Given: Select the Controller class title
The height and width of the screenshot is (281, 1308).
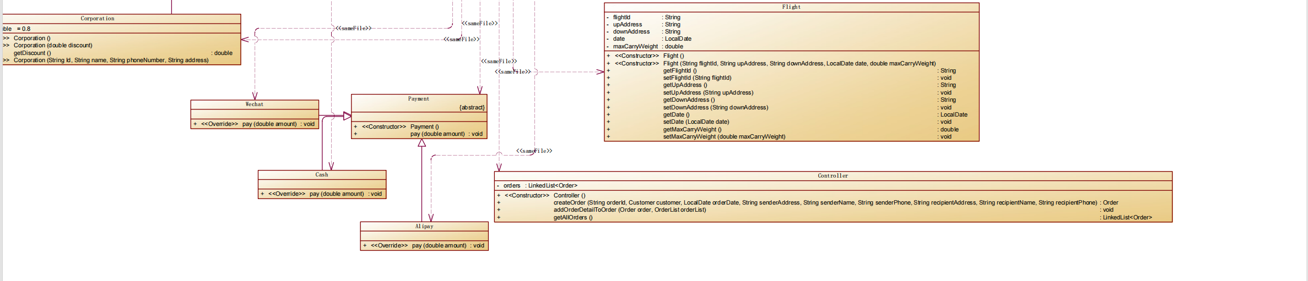Looking at the screenshot, I should pyautogui.click(x=833, y=176).
